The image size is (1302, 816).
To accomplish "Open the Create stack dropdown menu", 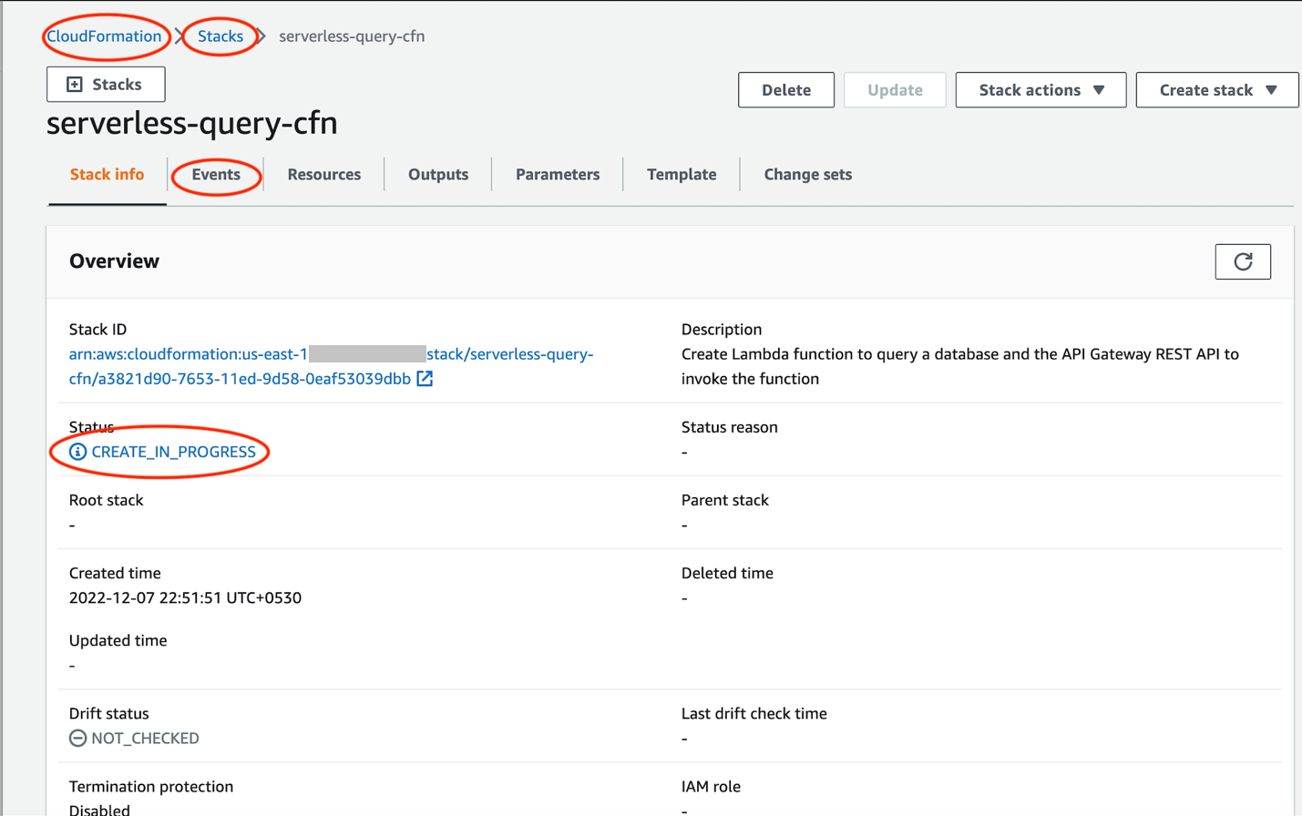I will tap(1217, 90).
